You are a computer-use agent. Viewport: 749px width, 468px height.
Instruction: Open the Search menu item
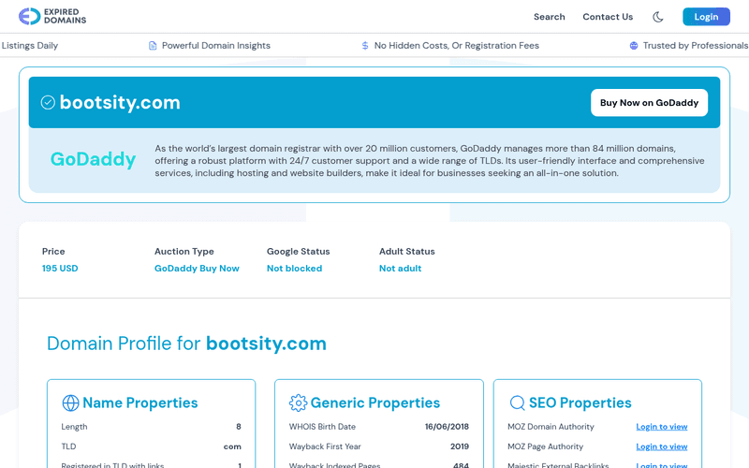tap(550, 17)
